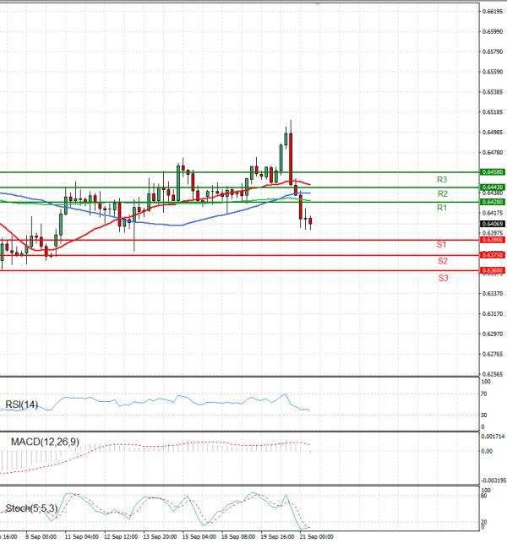
Task: Click the 18 Sep 08:00 time label
Action: [x=238, y=537]
